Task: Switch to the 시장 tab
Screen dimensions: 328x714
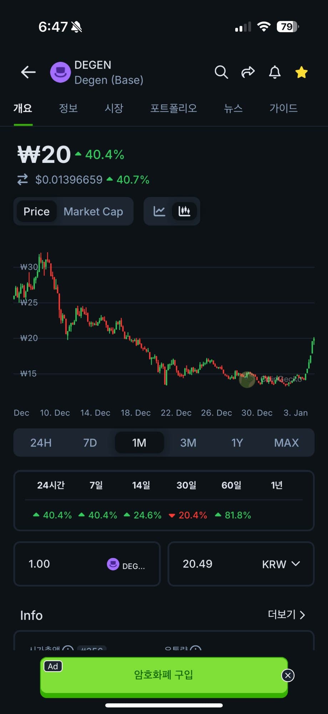Action: [x=114, y=108]
